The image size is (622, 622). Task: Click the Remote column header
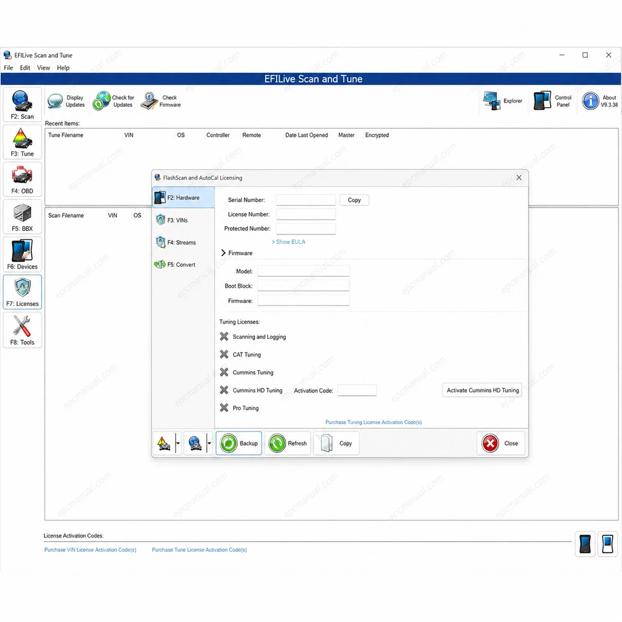pos(251,135)
